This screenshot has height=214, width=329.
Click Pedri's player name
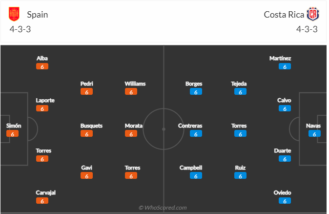(87, 84)
